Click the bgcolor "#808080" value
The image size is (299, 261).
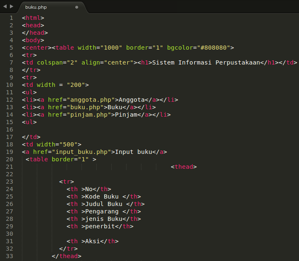[x=213, y=48]
